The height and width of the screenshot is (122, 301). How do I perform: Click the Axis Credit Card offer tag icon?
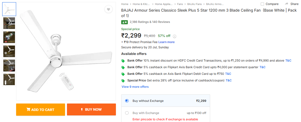coord(123,67)
